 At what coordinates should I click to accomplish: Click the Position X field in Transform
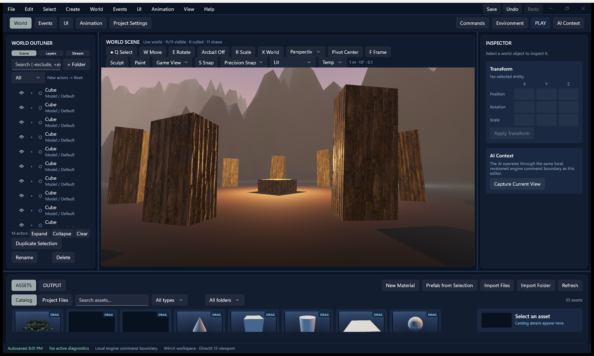(524, 94)
